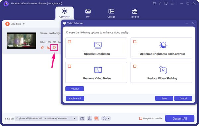Toggle the lightning acceleration icon
Viewport: 199px width, 126px height.
[90, 118]
